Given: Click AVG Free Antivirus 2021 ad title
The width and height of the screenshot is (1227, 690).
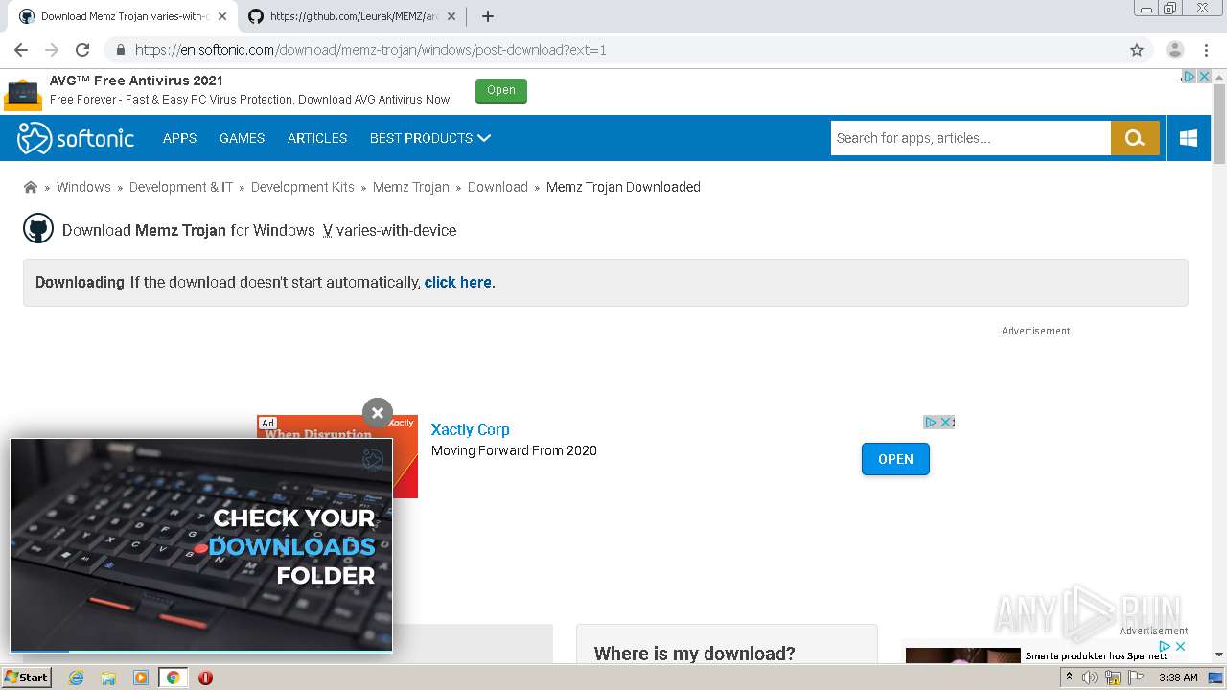Looking at the screenshot, I should pyautogui.click(x=136, y=80).
